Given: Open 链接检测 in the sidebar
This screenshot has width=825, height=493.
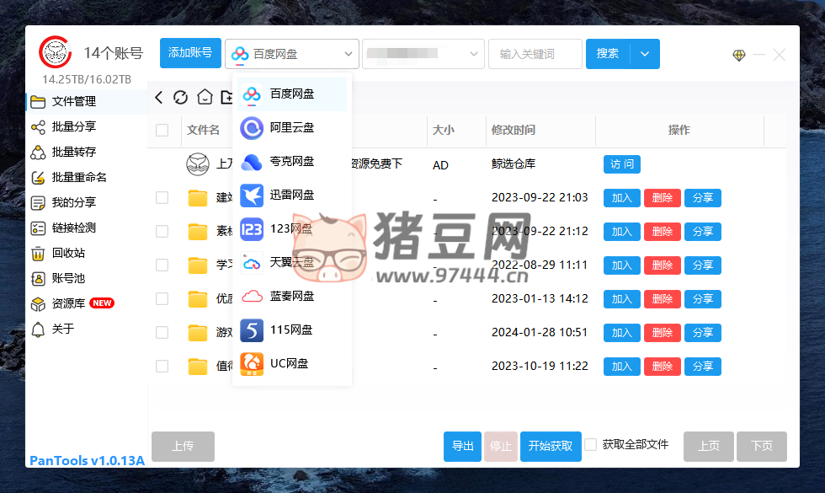Looking at the screenshot, I should [x=87, y=228].
